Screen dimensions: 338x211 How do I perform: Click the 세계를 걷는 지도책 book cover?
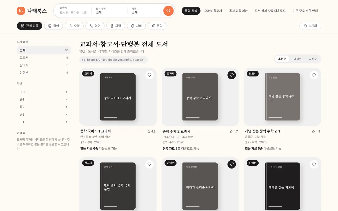[x=282, y=186]
